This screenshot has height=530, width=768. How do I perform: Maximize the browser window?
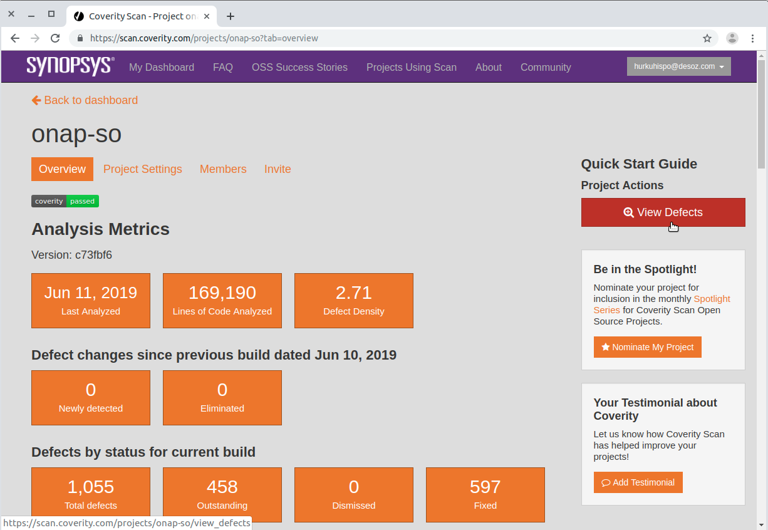click(x=51, y=14)
